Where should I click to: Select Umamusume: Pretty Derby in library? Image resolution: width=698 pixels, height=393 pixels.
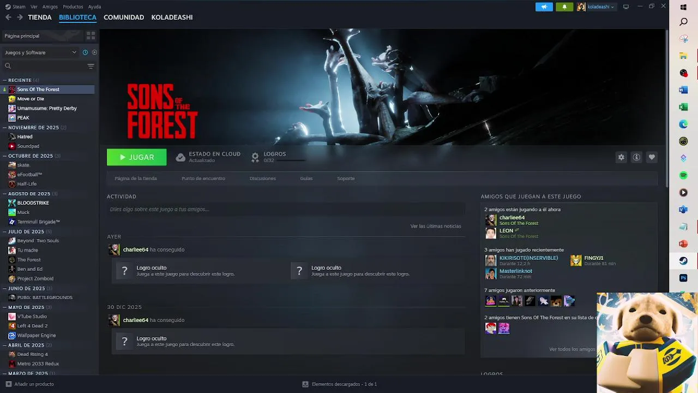click(x=47, y=108)
